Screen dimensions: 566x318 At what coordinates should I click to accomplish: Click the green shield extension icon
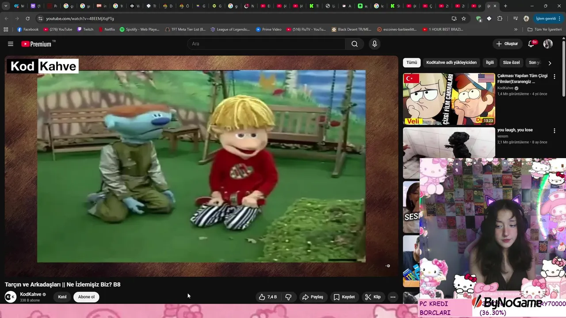coord(478,19)
